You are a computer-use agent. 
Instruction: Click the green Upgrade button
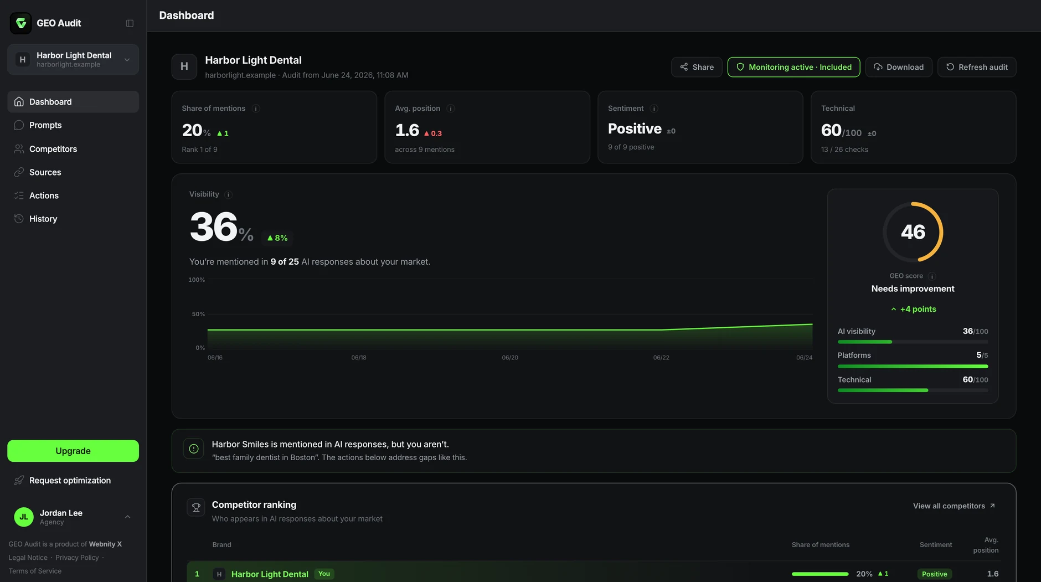[x=73, y=451]
